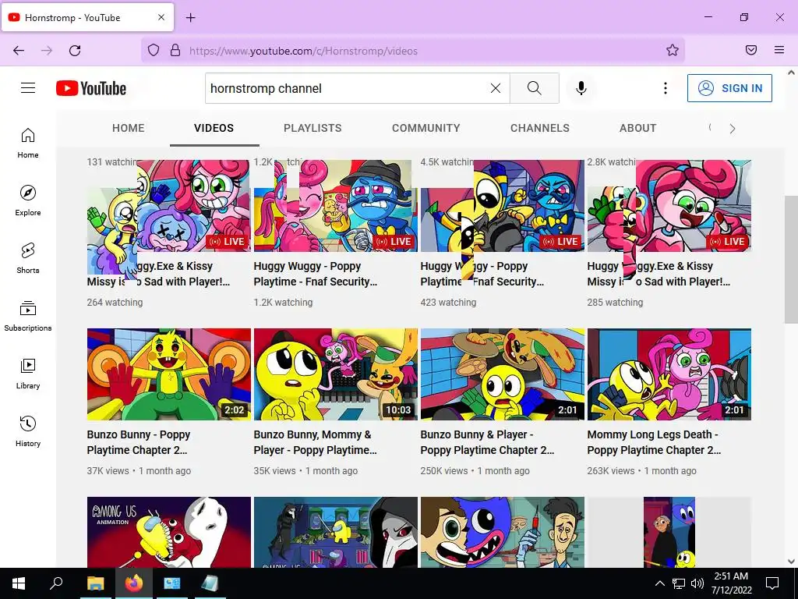View site security padlock info

[175, 51]
